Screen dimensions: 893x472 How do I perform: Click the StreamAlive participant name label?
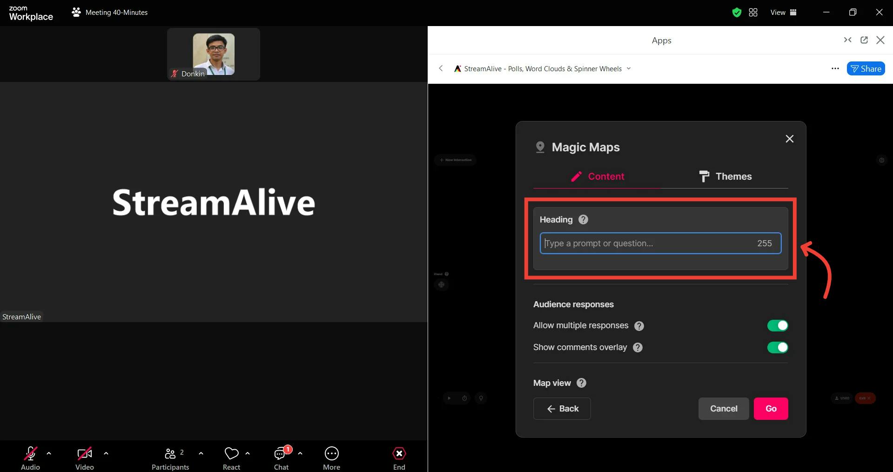(x=22, y=317)
